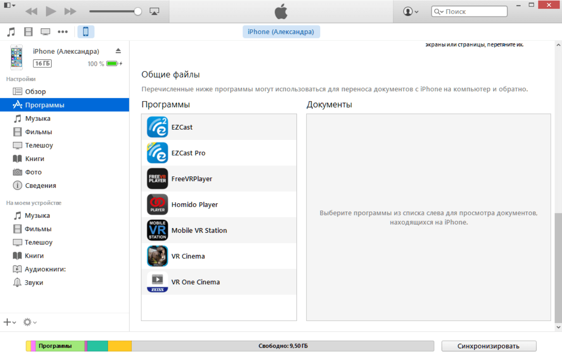Open Телешоу under Настройки
The width and height of the screenshot is (562, 359).
tap(64, 145)
